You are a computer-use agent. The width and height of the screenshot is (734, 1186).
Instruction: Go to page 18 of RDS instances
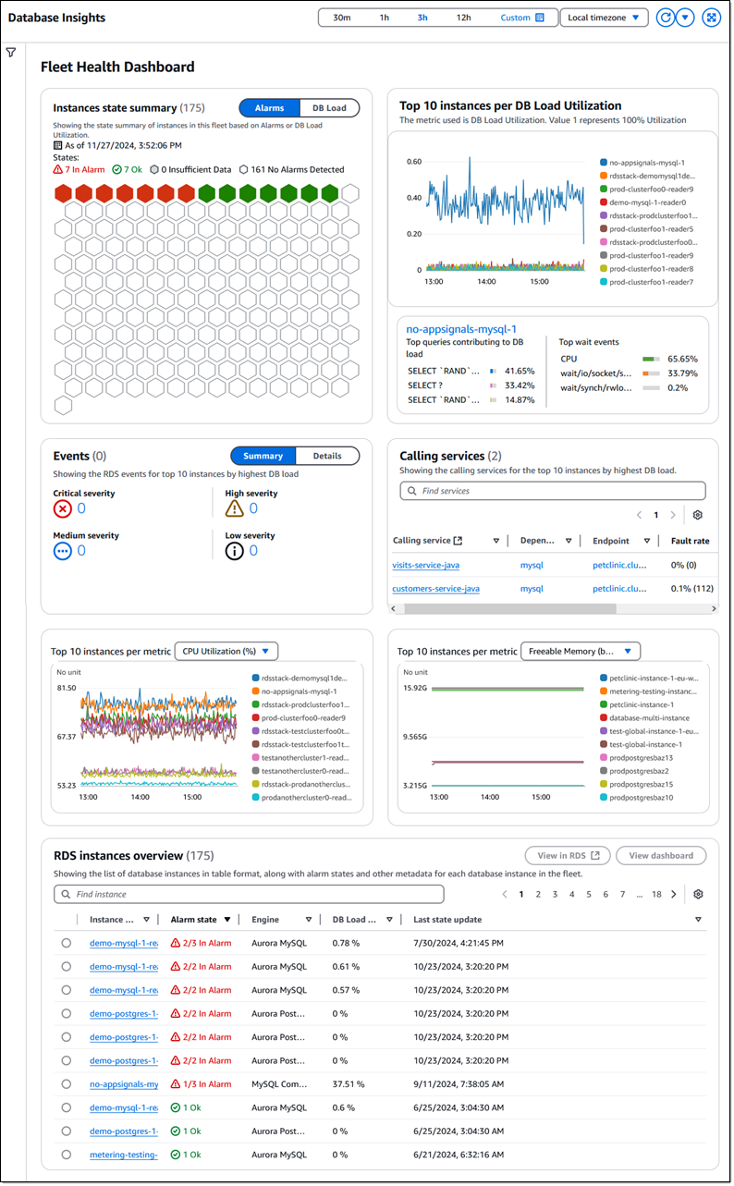656,894
